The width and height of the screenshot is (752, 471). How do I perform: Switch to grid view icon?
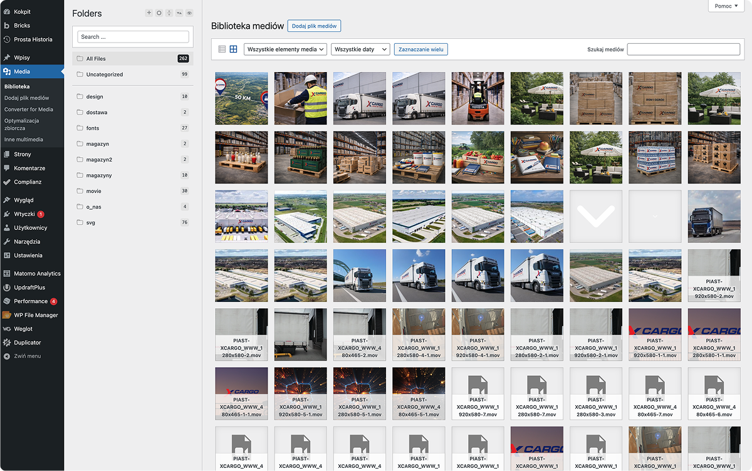click(233, 49)
